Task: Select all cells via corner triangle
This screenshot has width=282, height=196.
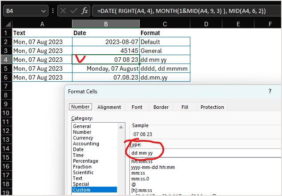Action: (x=7, y=24)
